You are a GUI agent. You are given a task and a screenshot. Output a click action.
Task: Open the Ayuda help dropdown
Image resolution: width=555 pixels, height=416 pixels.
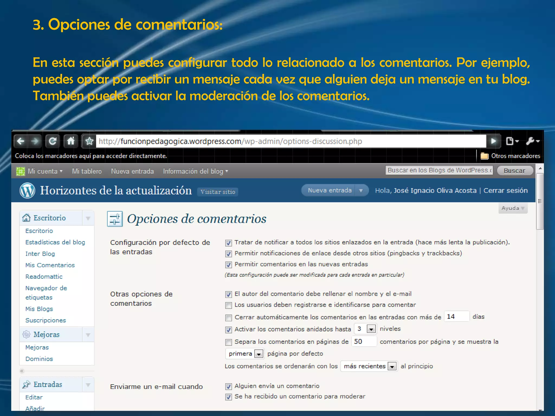click(x=513, y=208)
